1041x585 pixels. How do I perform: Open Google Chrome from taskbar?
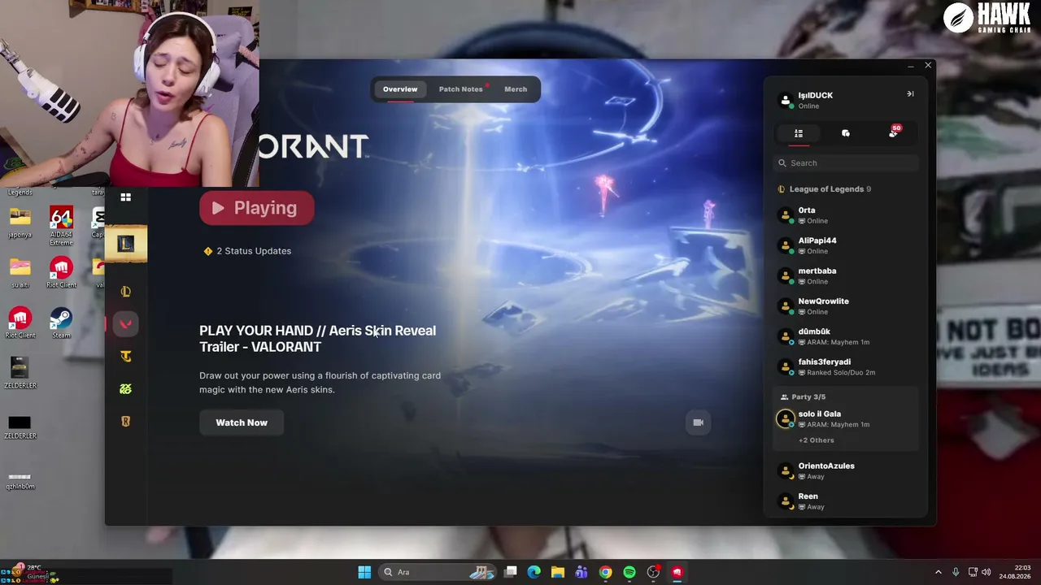point(606,572)
